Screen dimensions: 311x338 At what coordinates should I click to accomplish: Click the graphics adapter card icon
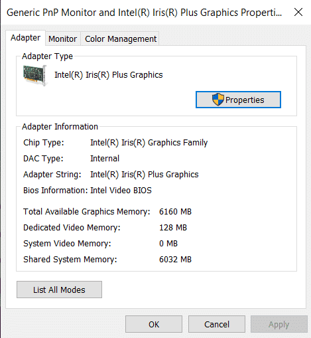(35, 75)
